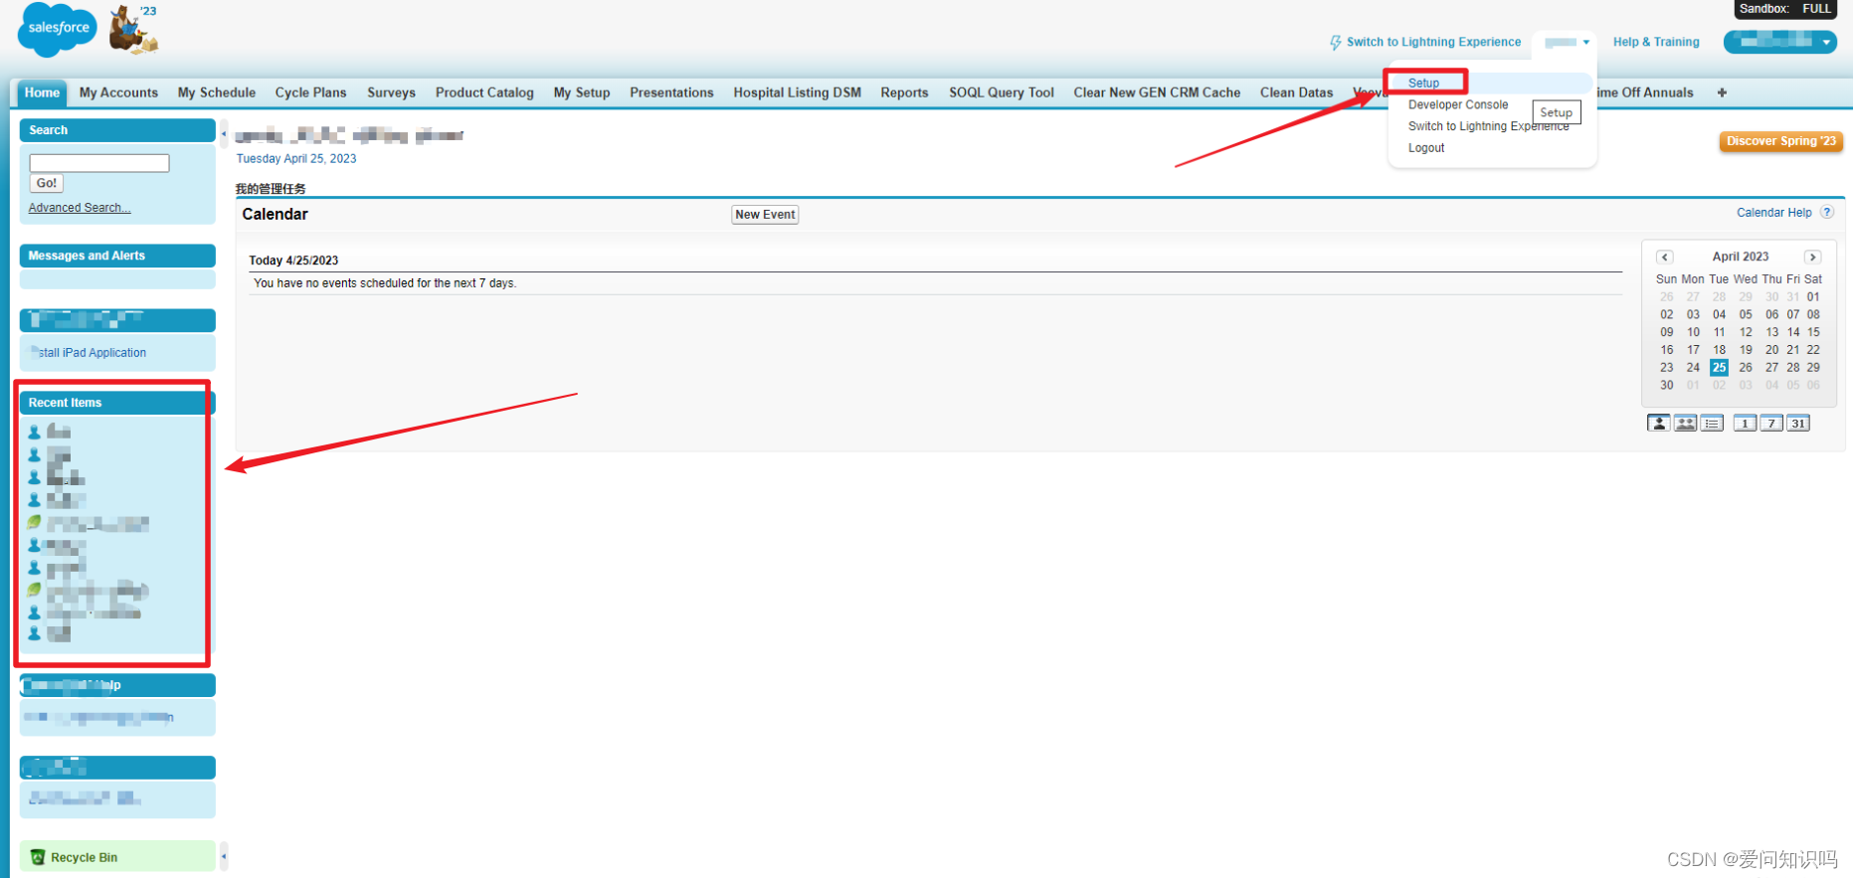
Task: Click the Salesforce cloud logo
Action: [58, 29]
